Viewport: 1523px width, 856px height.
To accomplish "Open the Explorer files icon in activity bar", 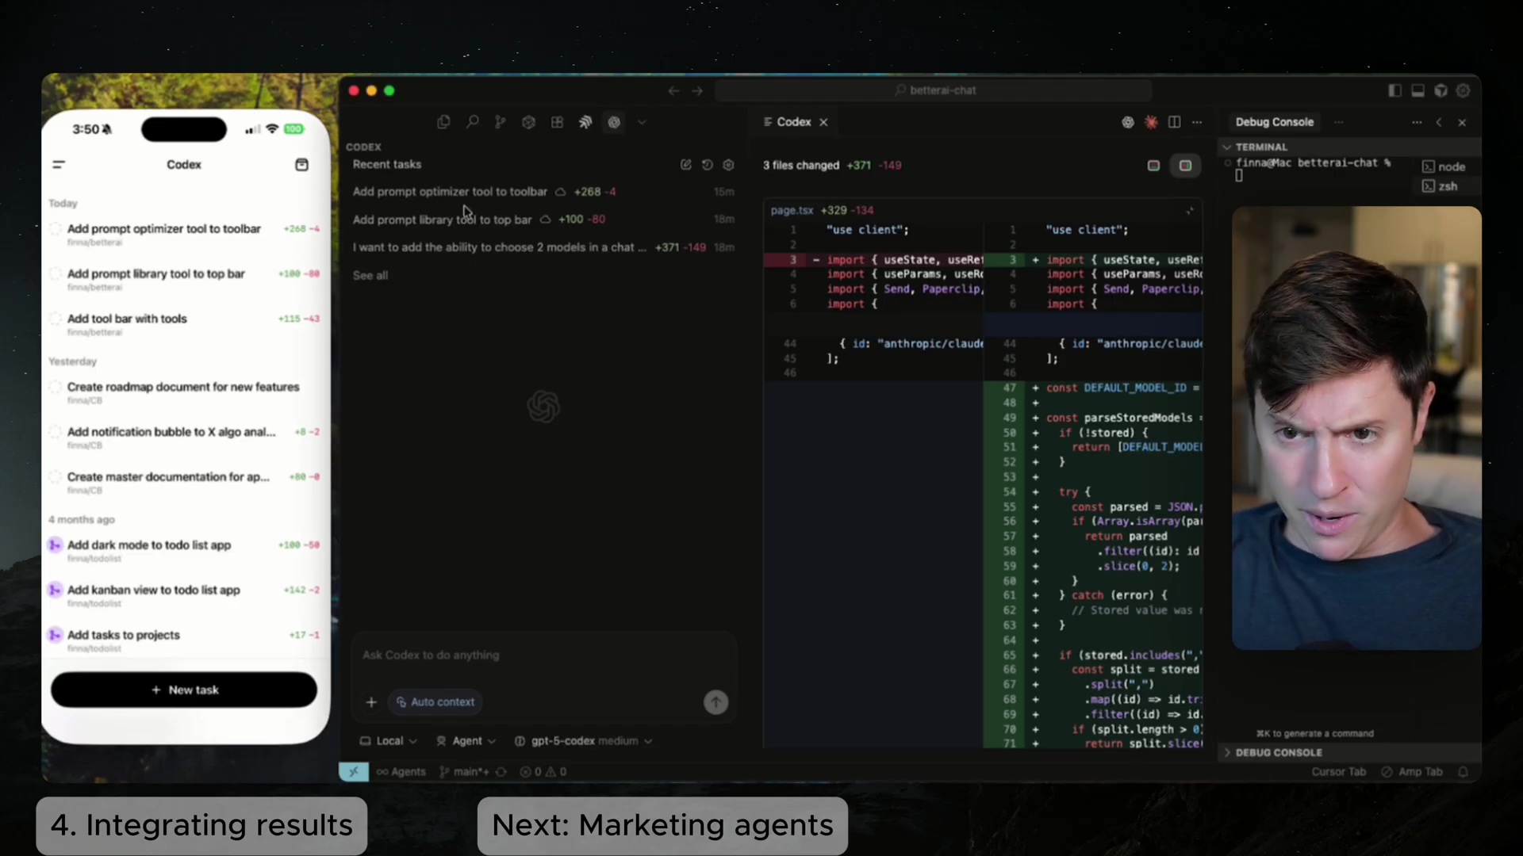I will click(x=443, y=122).
